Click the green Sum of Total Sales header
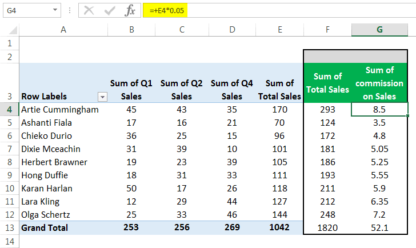416x248 pixels. pyautogui.click(x=327, y=83)
